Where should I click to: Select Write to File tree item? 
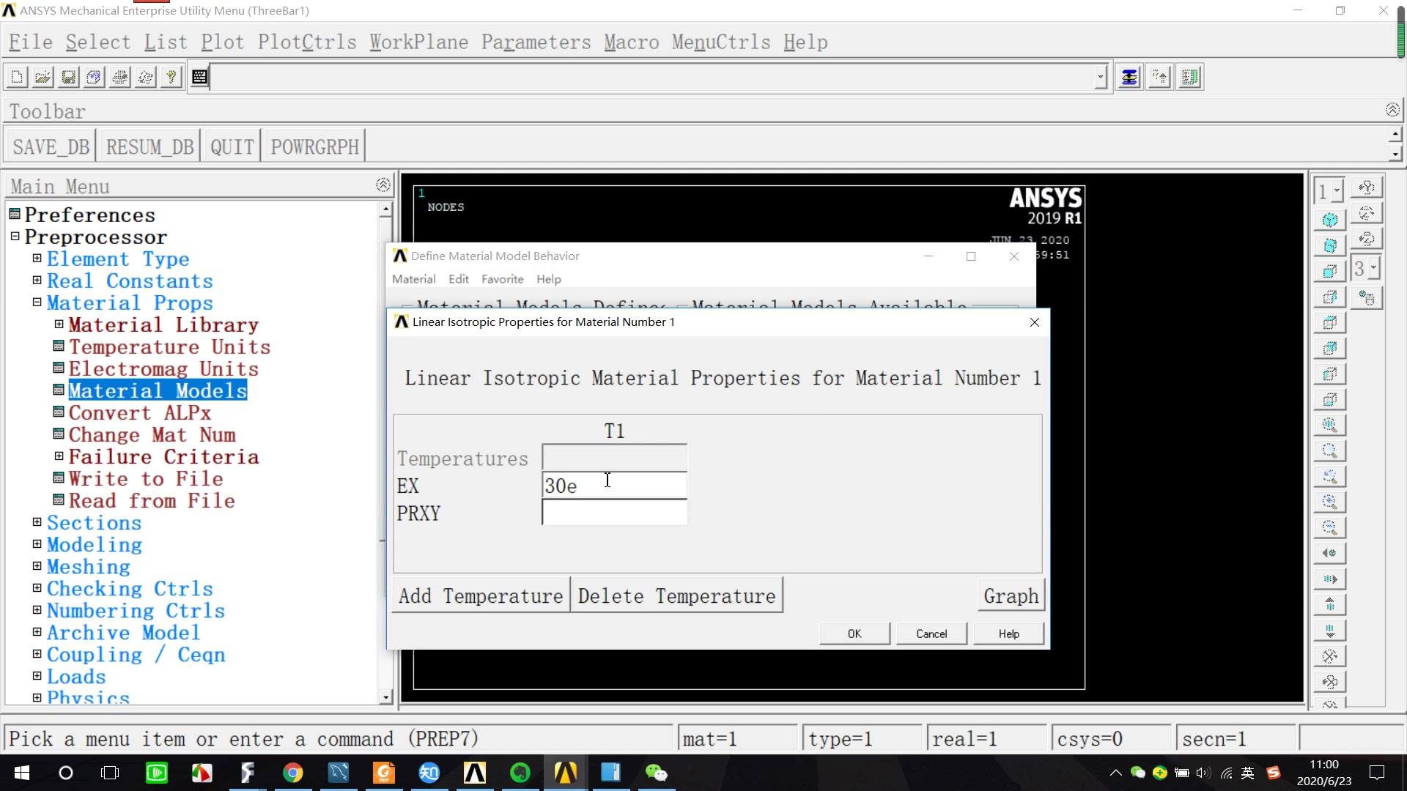[146, 479]
